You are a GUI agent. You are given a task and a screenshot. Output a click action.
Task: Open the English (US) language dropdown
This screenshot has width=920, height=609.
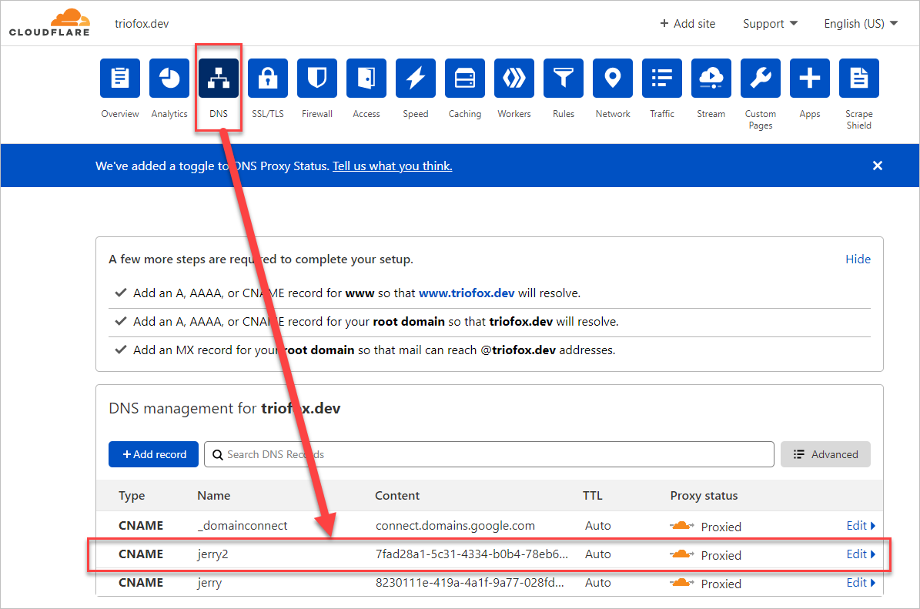click(x=861, y=23)
